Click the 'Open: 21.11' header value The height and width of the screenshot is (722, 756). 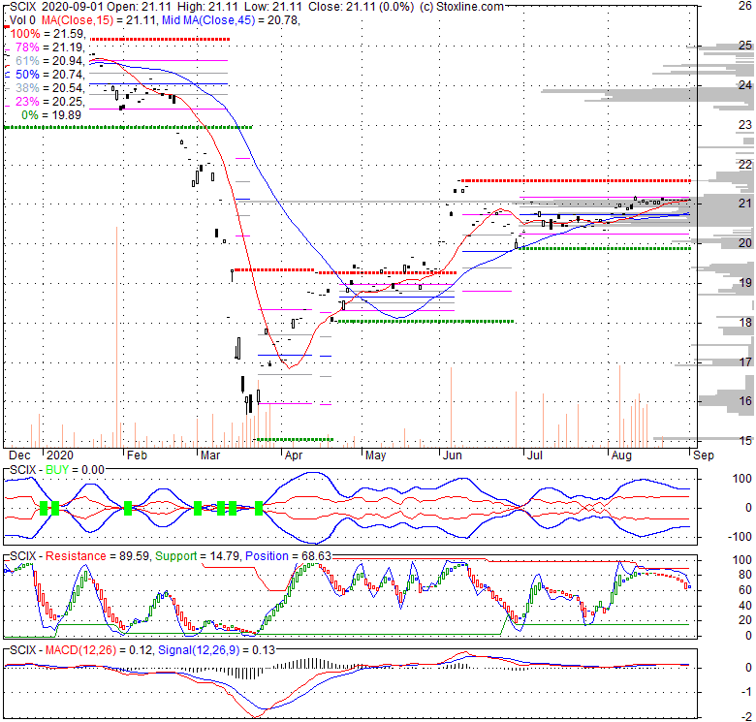point(140,7)
